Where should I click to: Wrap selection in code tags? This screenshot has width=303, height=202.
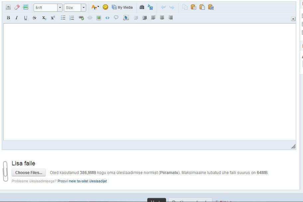click(107, 18)
